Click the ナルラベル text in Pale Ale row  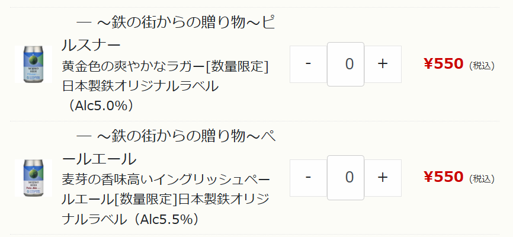click(x=95, y=219)
